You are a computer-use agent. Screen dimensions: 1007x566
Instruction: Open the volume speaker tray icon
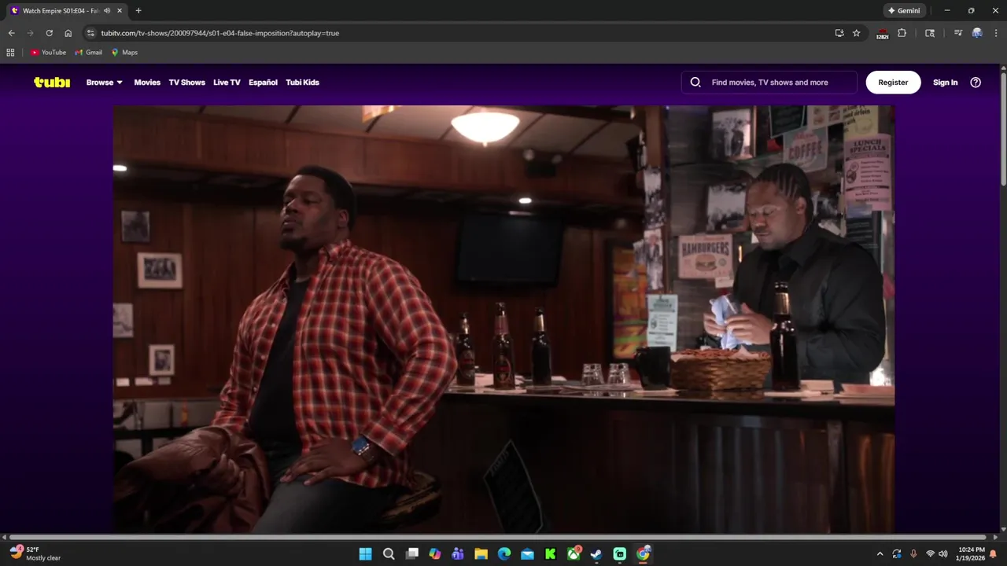943,554
